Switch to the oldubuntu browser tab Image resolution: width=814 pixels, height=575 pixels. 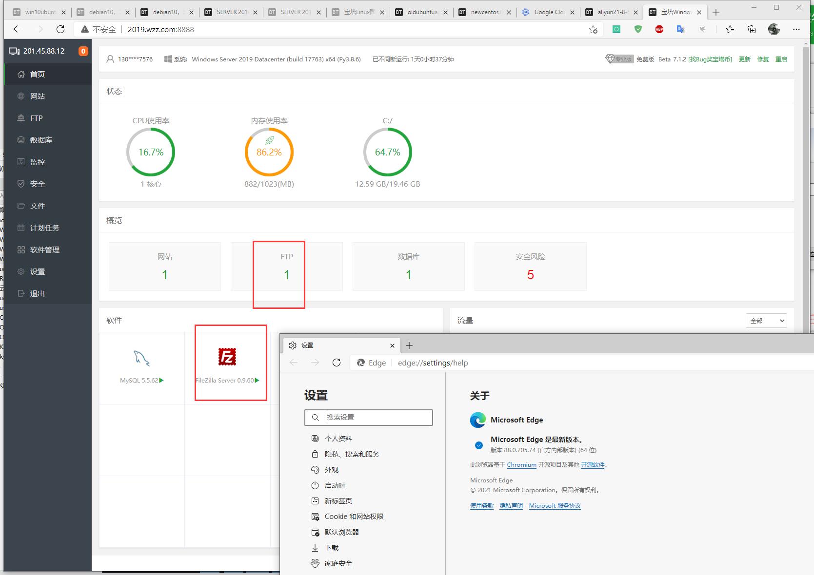(422, 12)
